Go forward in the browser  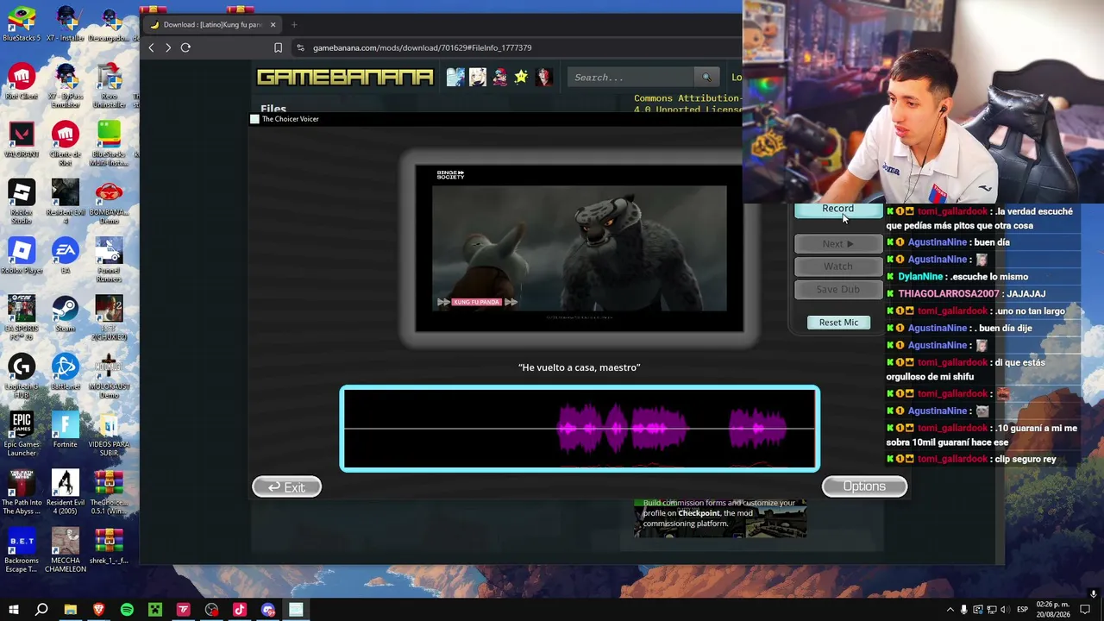click(x=168, y=48)
